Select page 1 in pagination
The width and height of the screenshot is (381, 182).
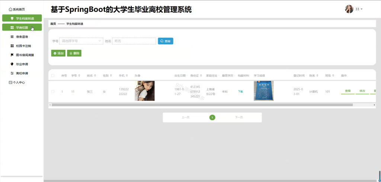click(x=212, y=118)
